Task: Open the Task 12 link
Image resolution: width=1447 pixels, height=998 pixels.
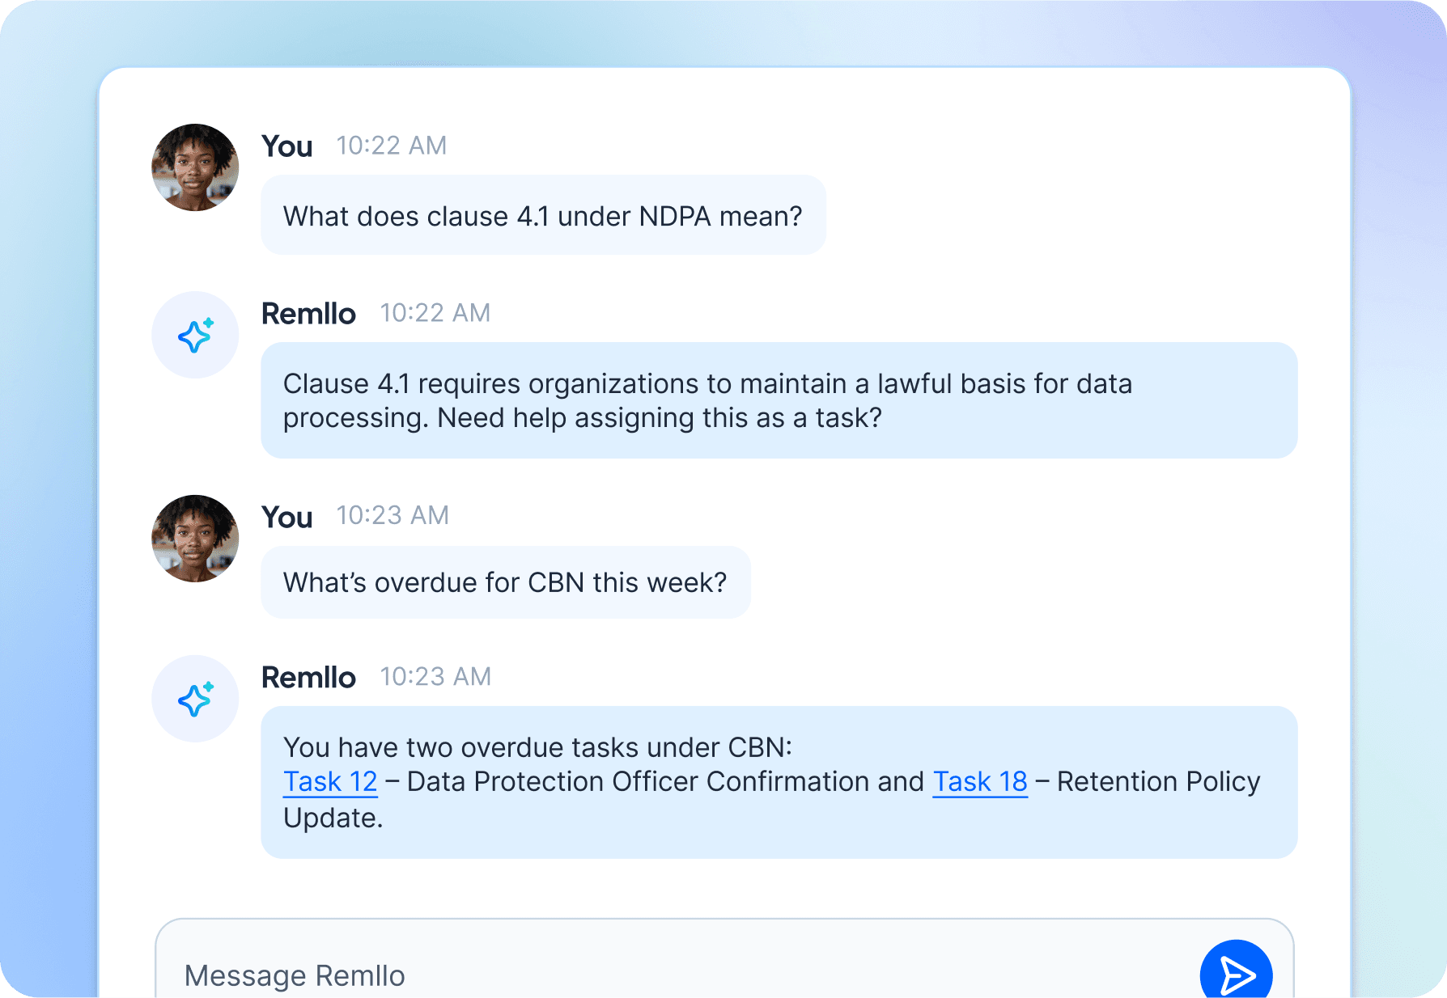Action: tap(330, 782)
